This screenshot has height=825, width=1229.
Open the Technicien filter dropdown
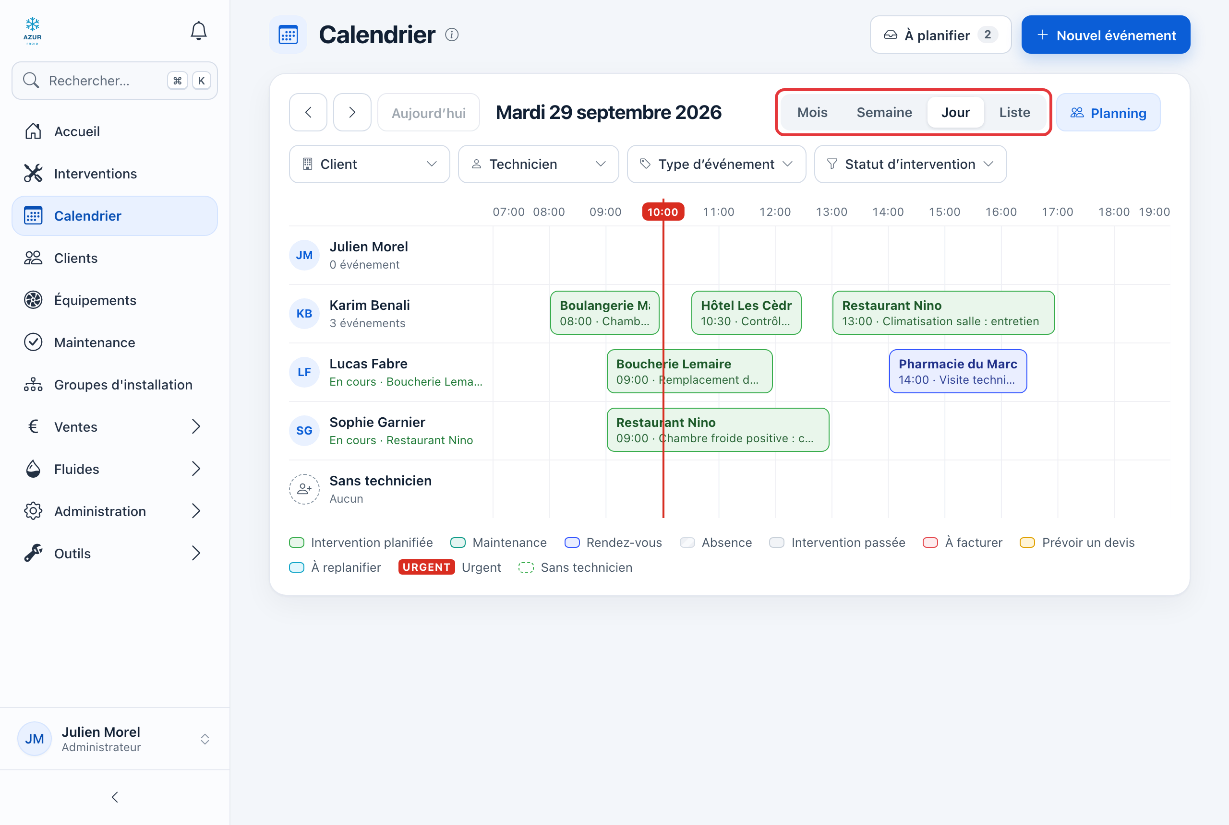click(538, 164)
